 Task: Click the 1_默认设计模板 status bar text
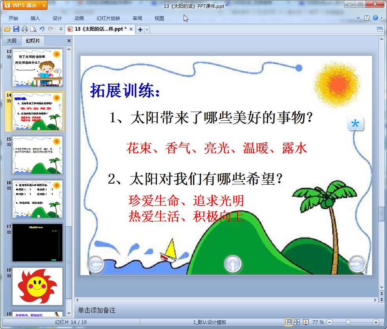click(x=210, y=322)
